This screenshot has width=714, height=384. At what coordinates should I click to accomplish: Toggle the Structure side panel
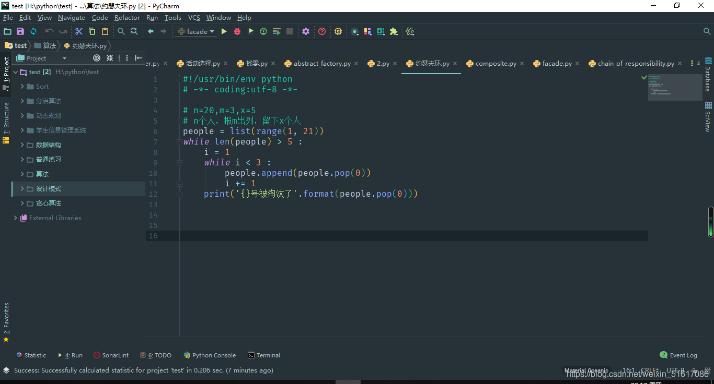click(6, 123)
